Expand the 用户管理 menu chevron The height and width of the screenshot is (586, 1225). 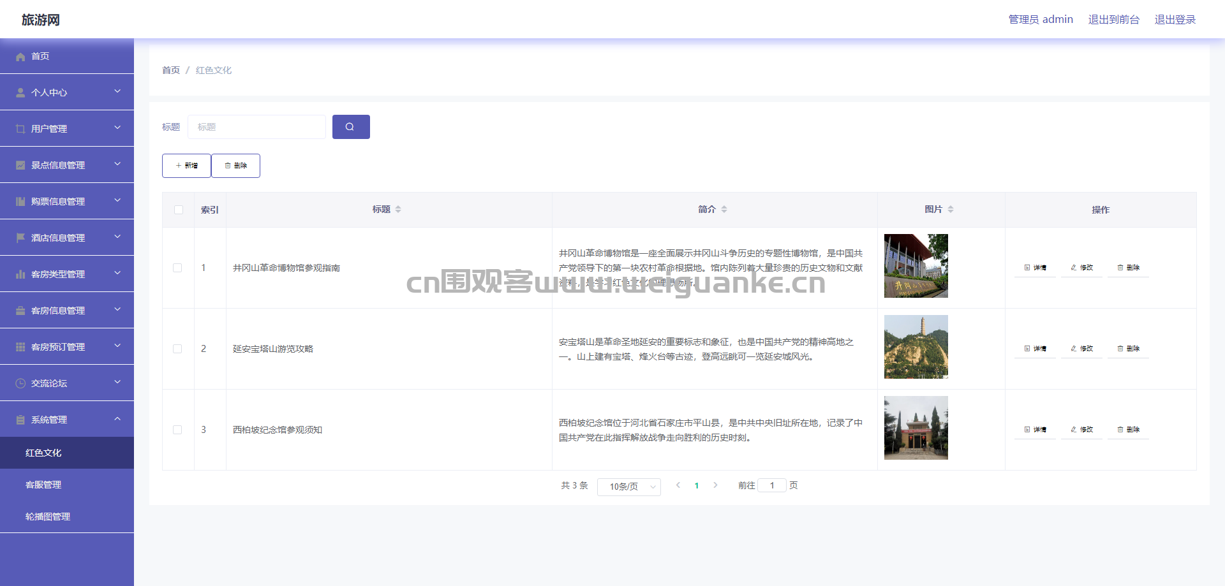click(117, 128)
